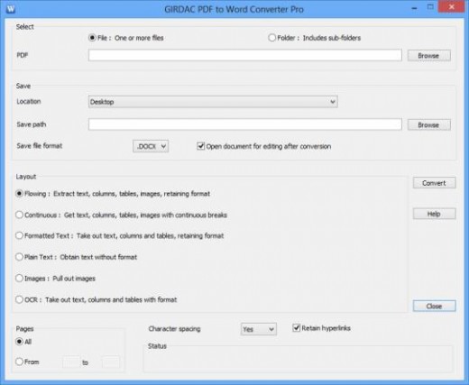Browse for a PDF file
Viewport: 469px width, 385px height.
pos(429,56)
